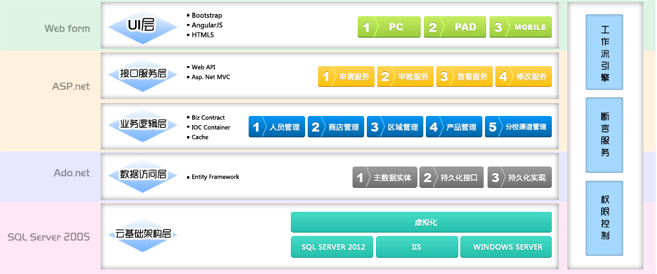Screen dimensions: 657x274
Task: Select the SQL SERVER 2012 block
Action: pyautogui.click(x=332, y=247)
